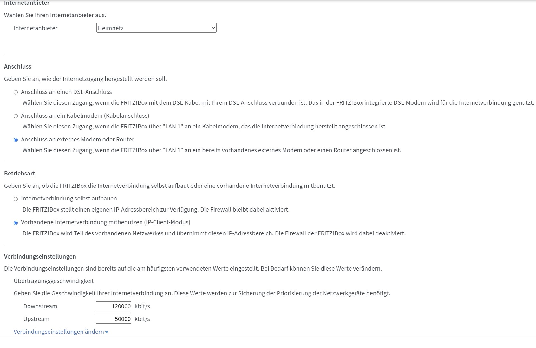Click the Upstream label text
This screenshot has height=348, width=536.
pos(36,319)
